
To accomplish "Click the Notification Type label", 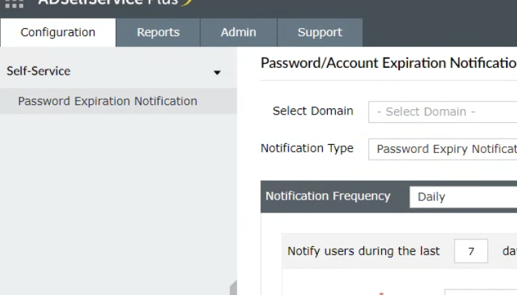I will (307, 148).
